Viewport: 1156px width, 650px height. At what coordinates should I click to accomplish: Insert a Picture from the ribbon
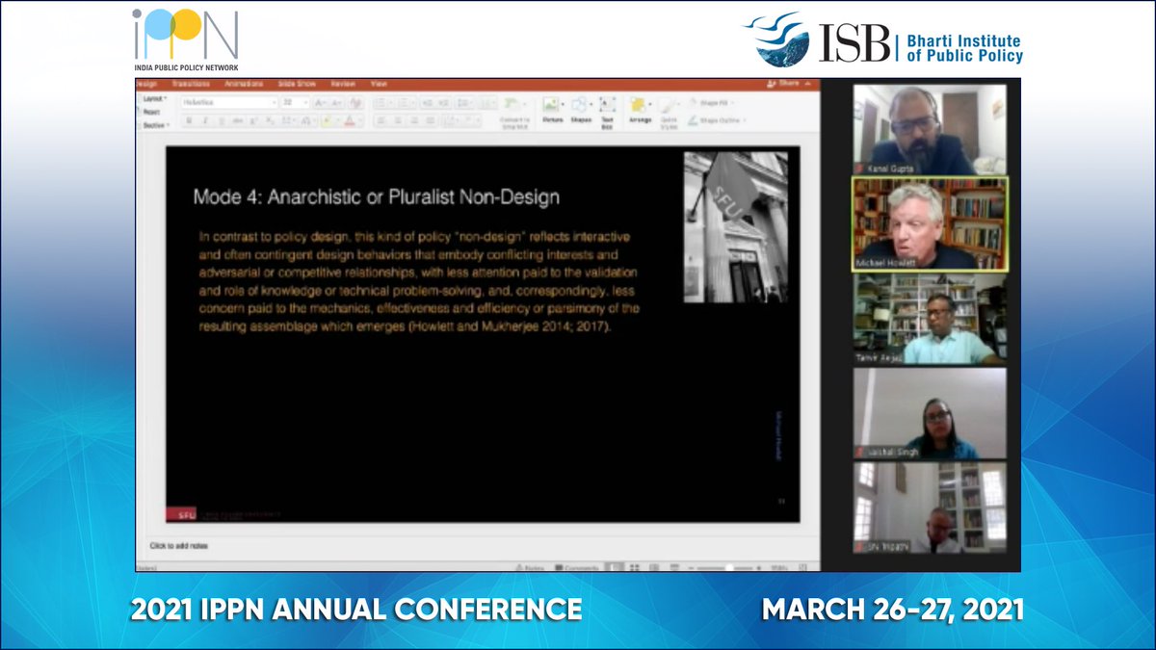point(552,110)
